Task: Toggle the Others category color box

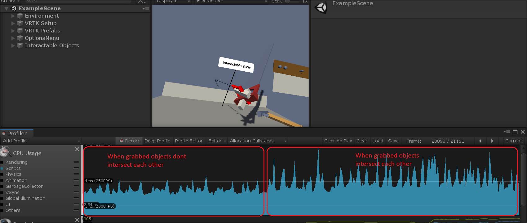Action: [2, 210]
